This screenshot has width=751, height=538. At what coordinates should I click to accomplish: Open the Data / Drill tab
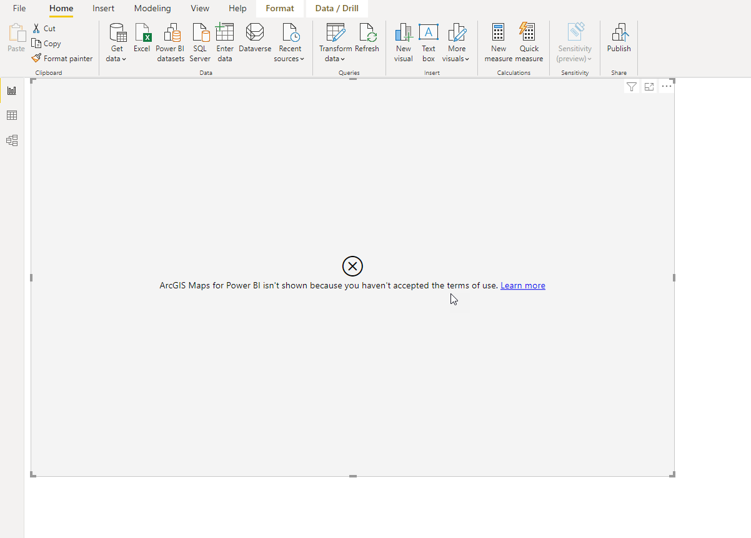tap(337, 9)
